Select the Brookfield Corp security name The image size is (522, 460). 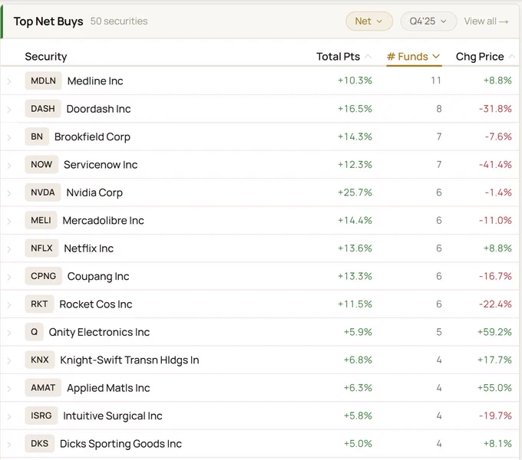[x=92, y=137]
